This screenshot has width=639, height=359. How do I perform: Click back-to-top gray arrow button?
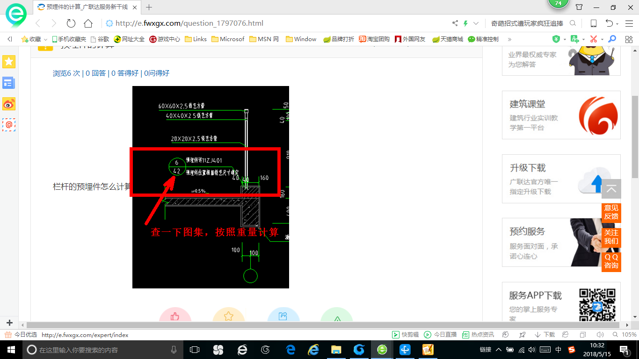611,189
